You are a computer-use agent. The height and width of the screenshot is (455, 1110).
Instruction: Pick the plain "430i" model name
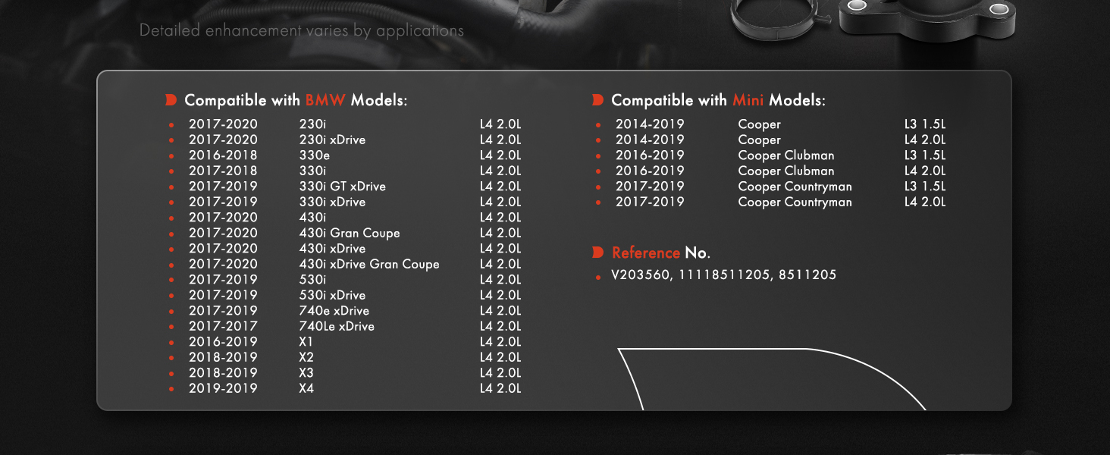pos(313,218)
